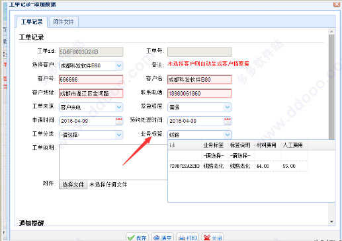Image resolution: width=342 pixels, height=241 pixels.
Task: Select the -请选择- row in 业务标签 list
Action: (237, 156)
